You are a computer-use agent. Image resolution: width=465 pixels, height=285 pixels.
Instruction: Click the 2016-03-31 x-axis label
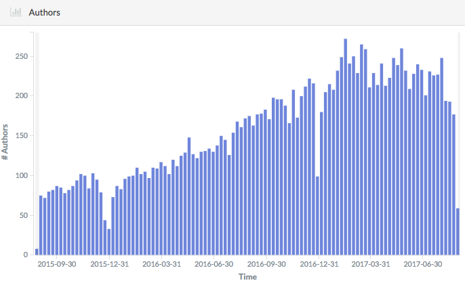161,265
